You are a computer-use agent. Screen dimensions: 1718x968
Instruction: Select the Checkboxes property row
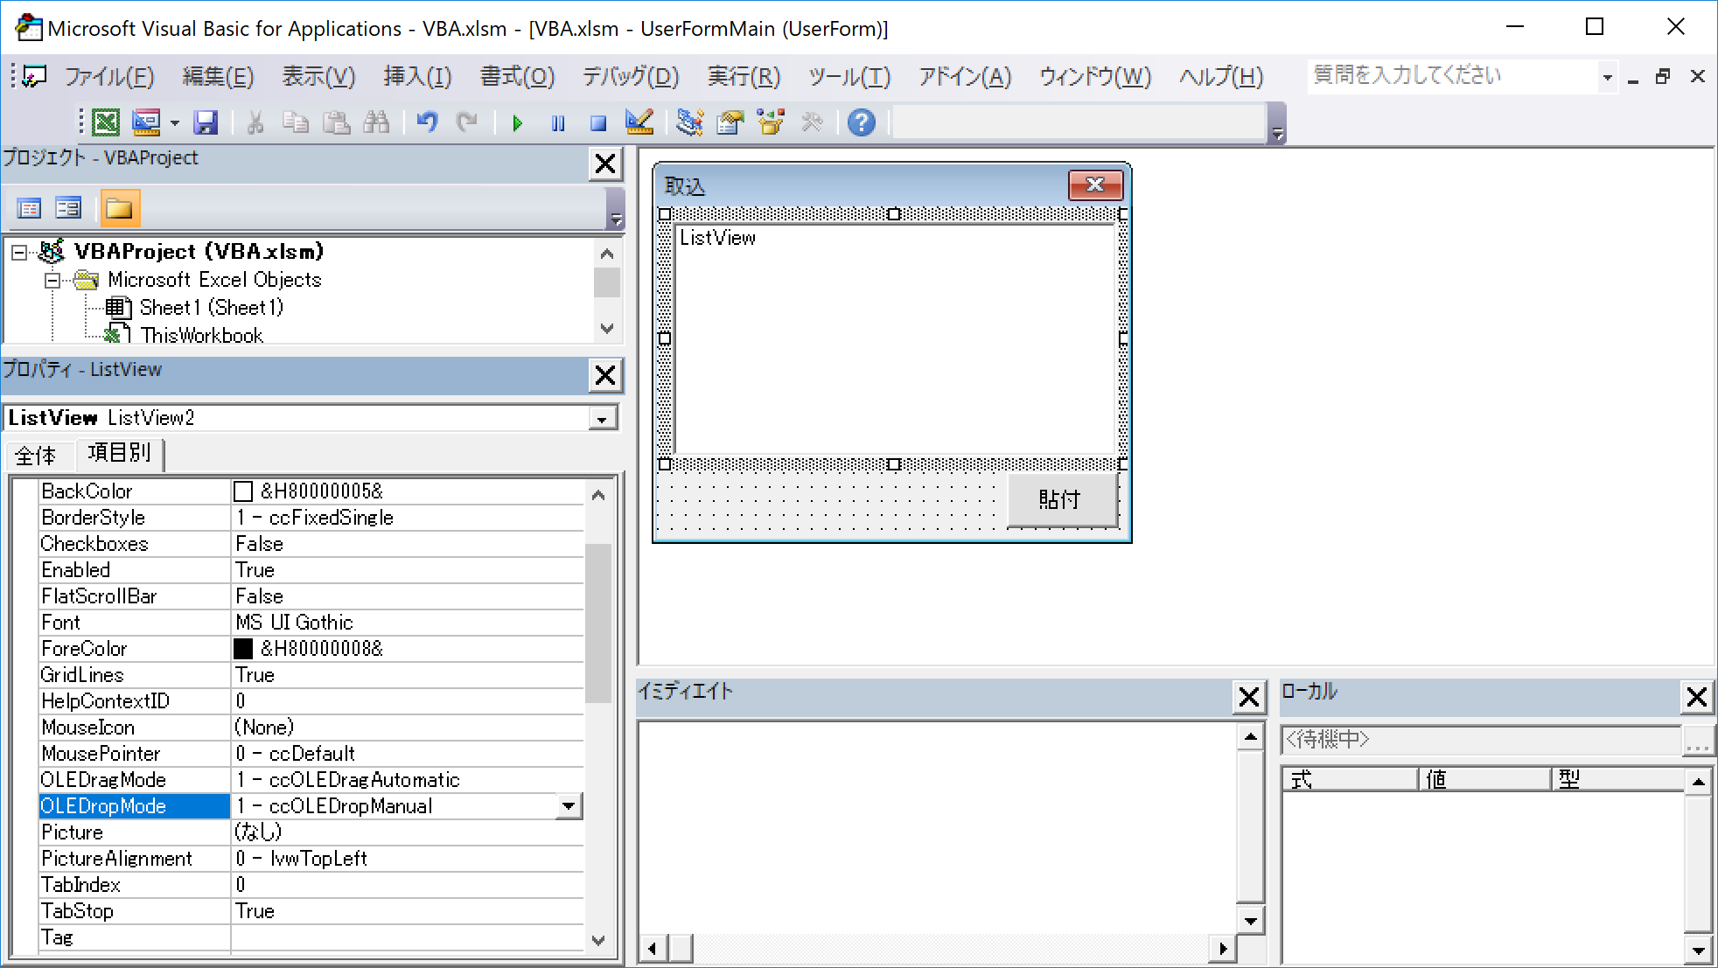click(x=311, y=544)
